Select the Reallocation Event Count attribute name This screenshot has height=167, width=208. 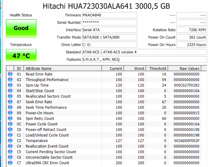[x=47, y=146]
